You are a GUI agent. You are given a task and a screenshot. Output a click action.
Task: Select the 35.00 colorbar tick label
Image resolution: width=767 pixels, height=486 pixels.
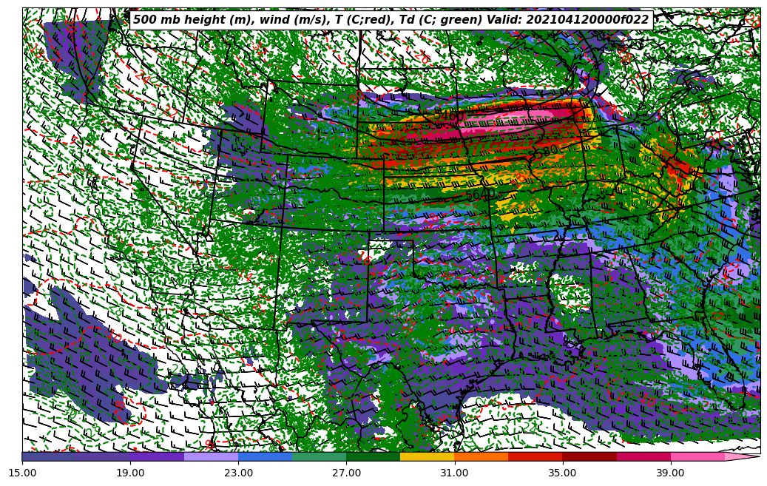pos(562,472)
